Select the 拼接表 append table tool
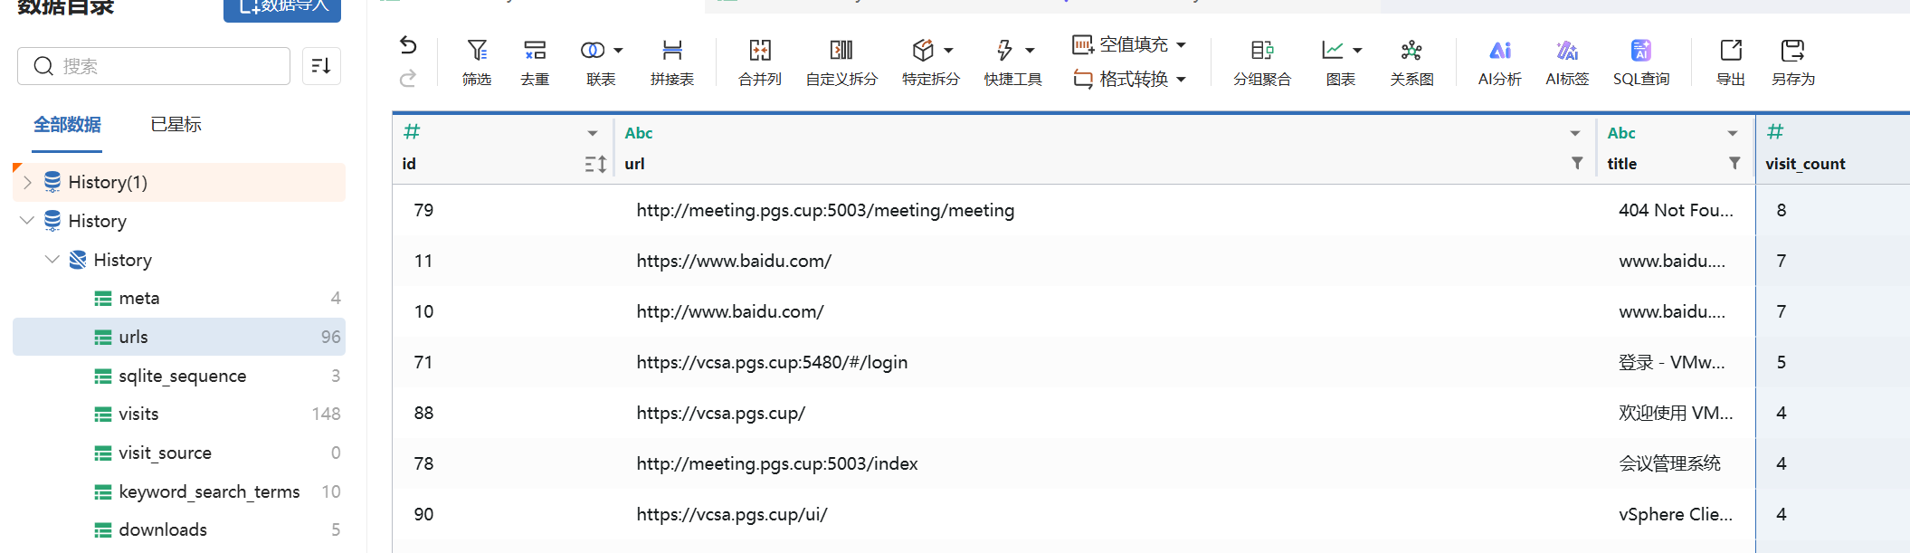Image resolution: width=1910 pixels, height=553 pixels. pos(672,62)
